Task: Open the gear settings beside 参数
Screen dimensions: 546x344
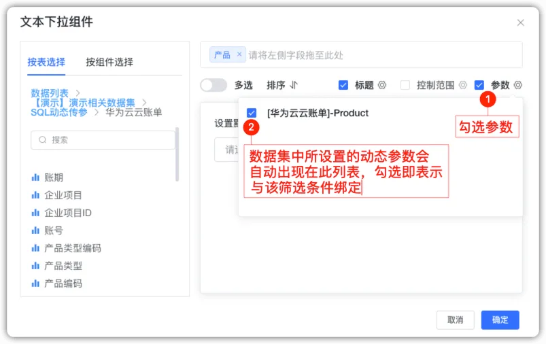Action: coord(518,85)
